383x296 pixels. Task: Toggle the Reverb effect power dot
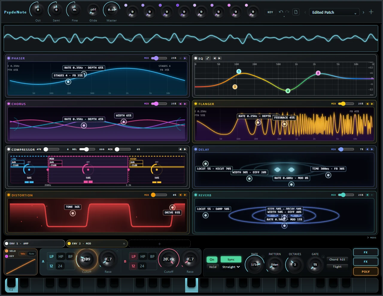[196, 195]
